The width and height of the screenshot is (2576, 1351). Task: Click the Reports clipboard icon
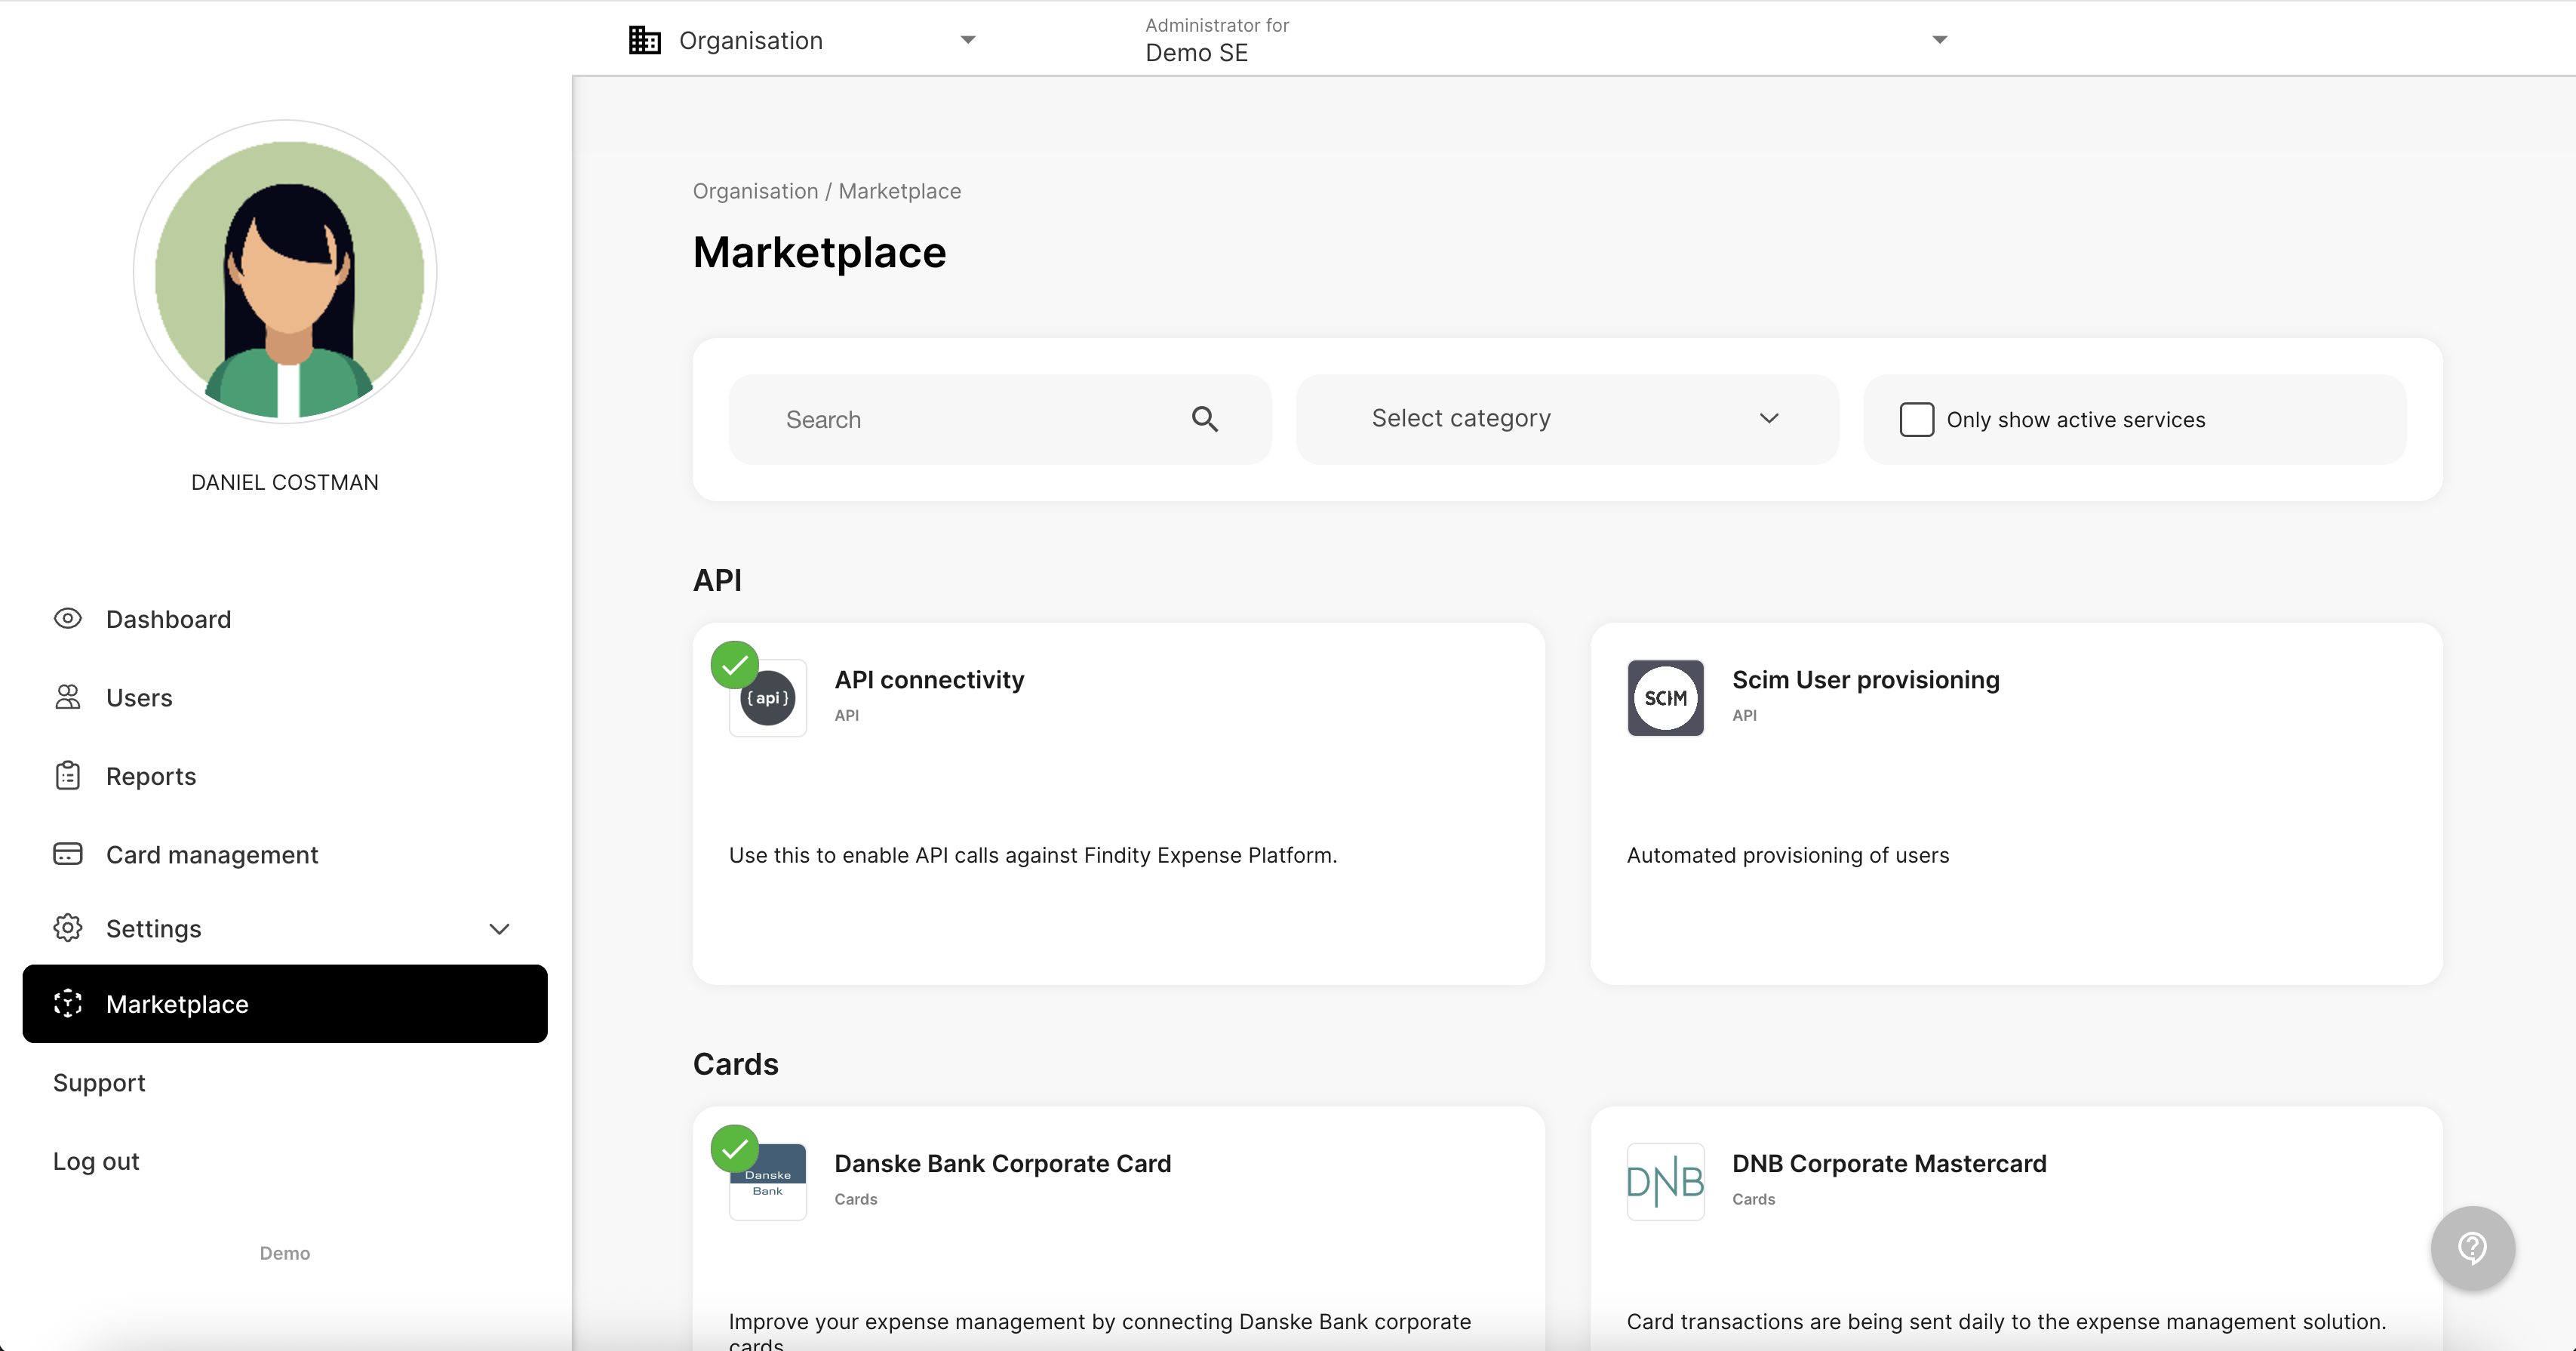pyautogui.click(x=67, y=775)
